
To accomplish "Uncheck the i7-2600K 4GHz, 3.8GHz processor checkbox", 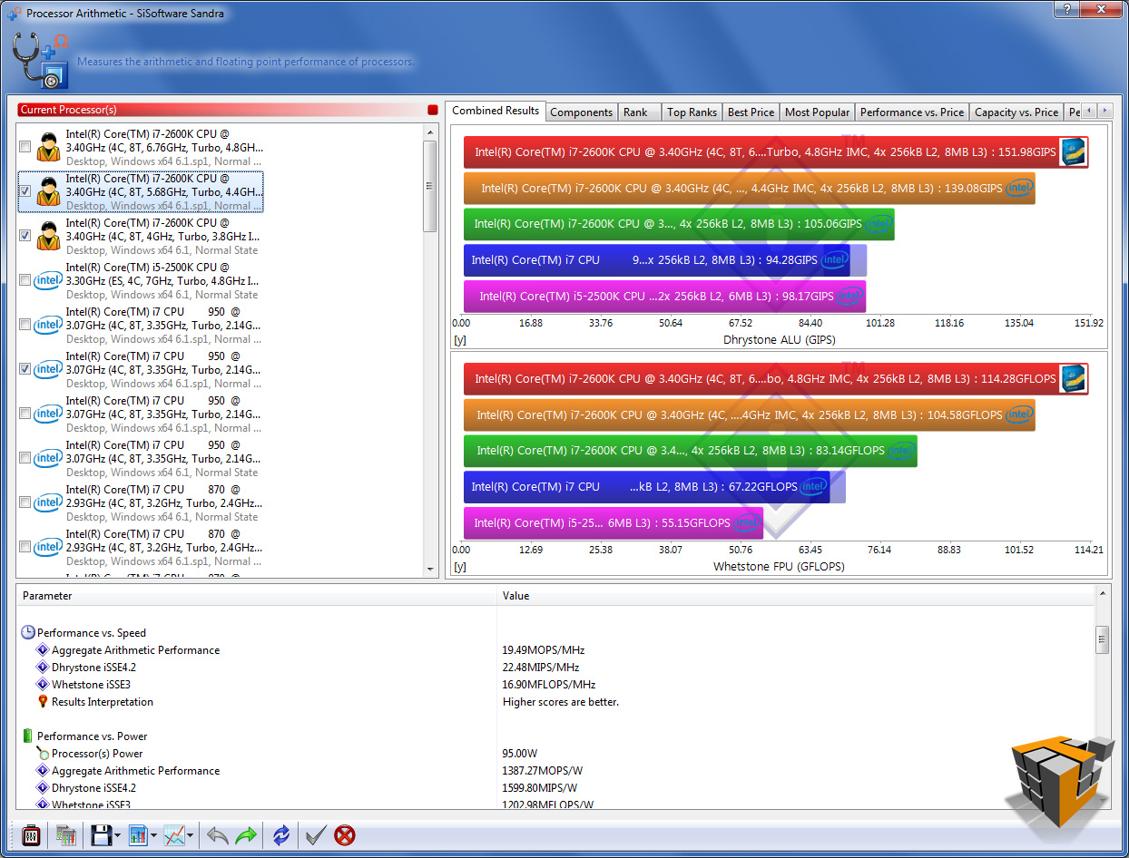I will click(x=25, y=236).
